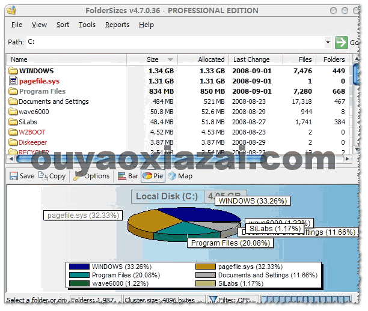Click the pagefile.sys file icon

click(x=13, y=80)
